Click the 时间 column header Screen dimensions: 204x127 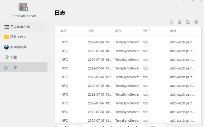coord(91,31)
